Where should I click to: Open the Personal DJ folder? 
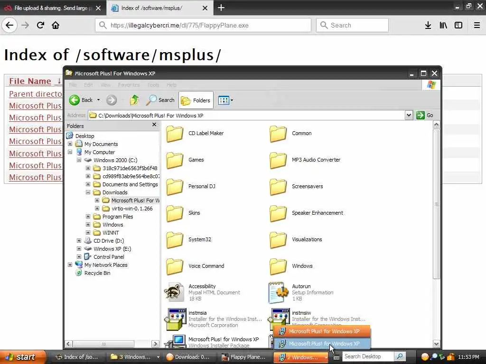191,187
